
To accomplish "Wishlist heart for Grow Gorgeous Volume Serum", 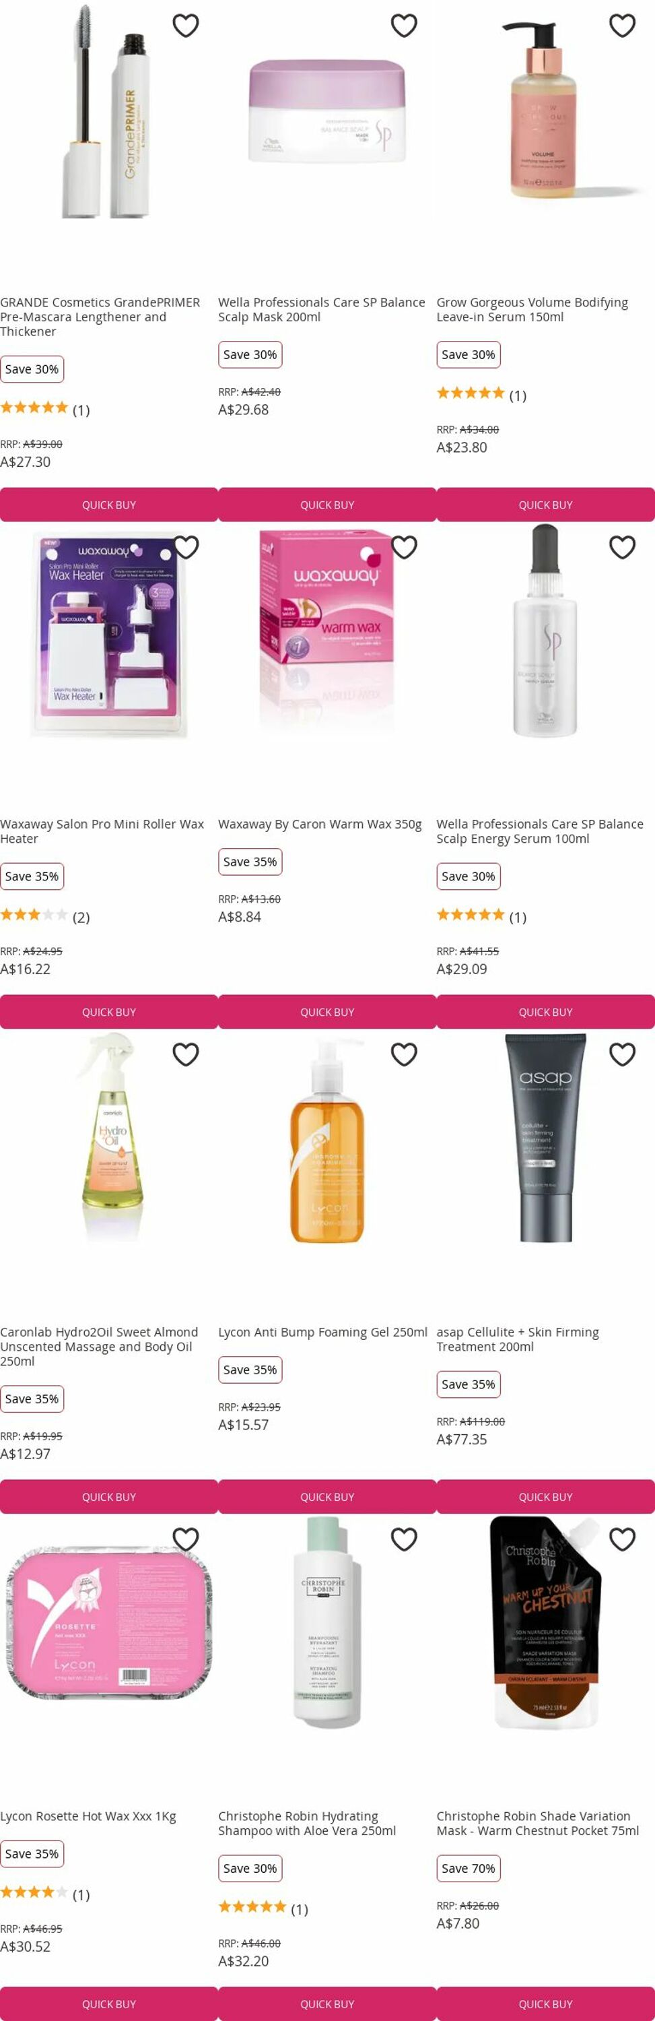I will (622, 26).
